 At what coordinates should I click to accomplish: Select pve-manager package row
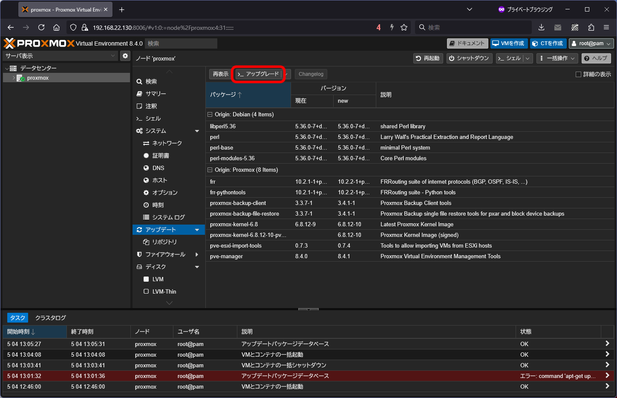click(x=410, y=256)
